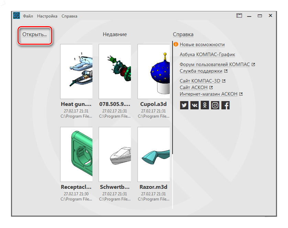
Task: Click the Odnoklassniki social icon
Action: pos(205,105)
